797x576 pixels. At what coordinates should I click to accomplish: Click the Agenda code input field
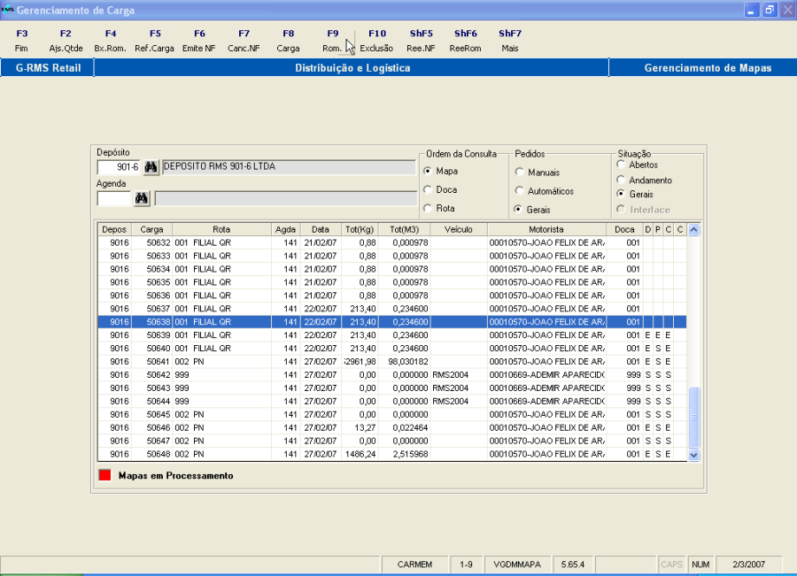pos(114,198)
